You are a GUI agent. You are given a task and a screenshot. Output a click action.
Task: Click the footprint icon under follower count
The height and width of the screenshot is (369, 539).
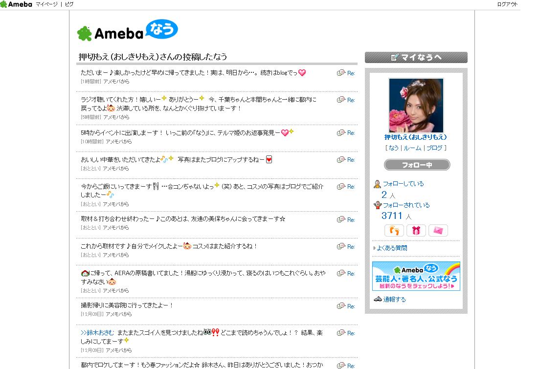coord(394,230)
